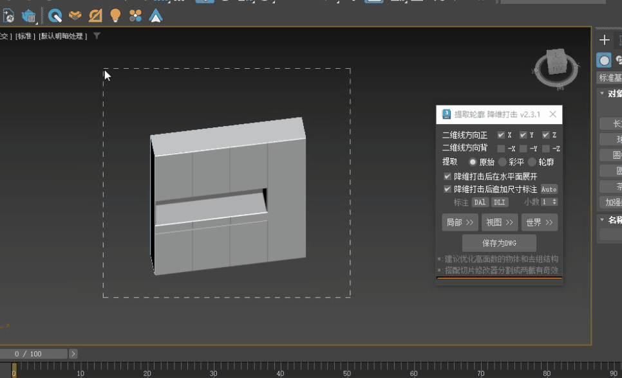Image resolution: width=622 pixels, height=378 pixels.
Task: Click the [标准] viewport label menu
Action: pyautogui.click(x=25, y=36)
